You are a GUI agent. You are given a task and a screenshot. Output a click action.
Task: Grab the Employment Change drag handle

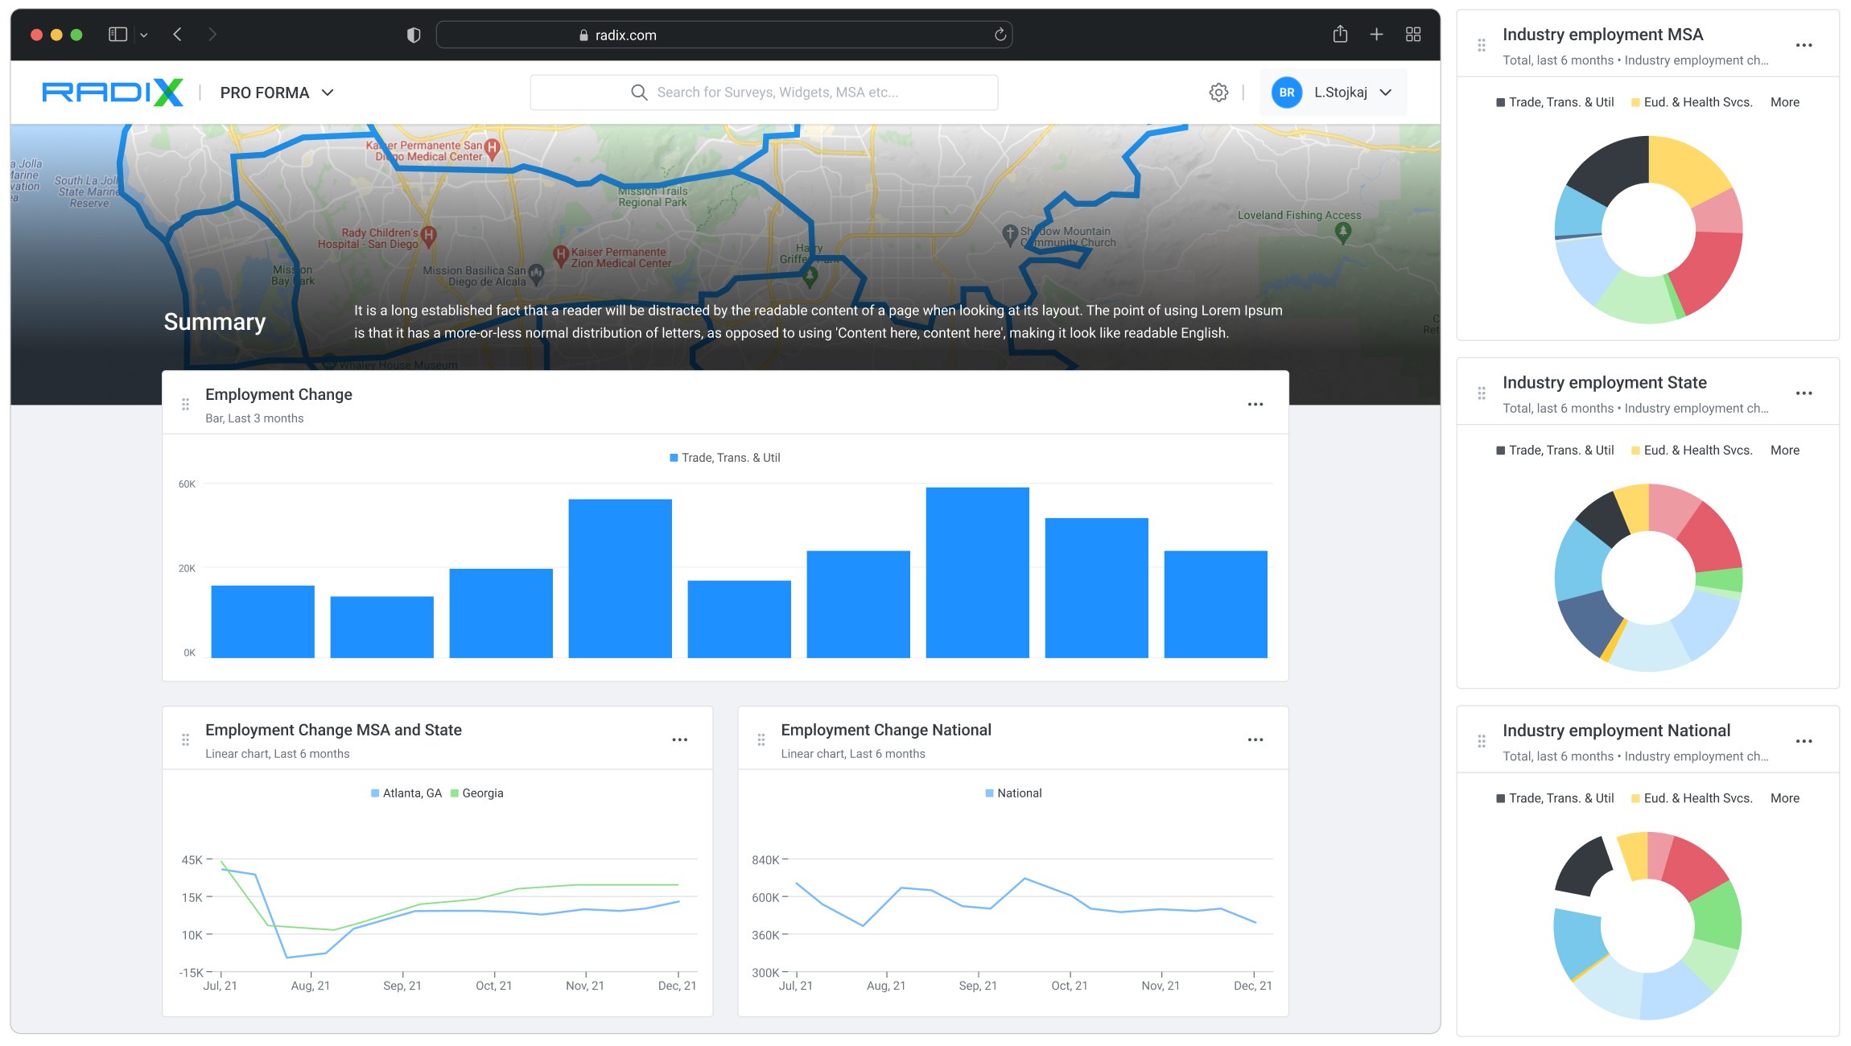click(x=186, y=404)
